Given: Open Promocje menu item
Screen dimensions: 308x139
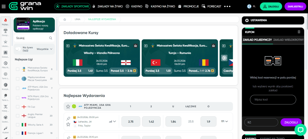Looking at the screenshot, I should pyautogui.click(x=188, y=7).
